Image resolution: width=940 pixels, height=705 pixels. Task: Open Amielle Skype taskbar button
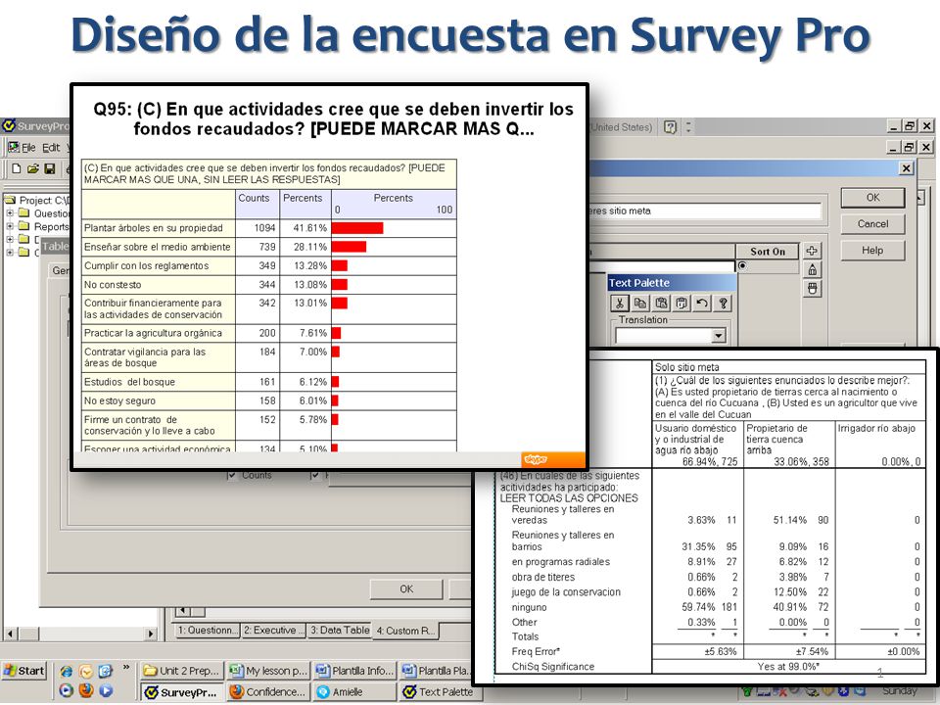(x=354, y=692)
